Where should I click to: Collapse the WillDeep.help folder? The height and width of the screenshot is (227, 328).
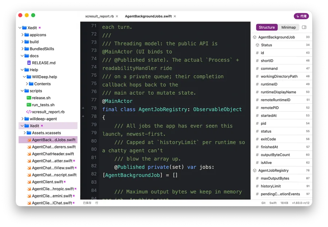24,77
